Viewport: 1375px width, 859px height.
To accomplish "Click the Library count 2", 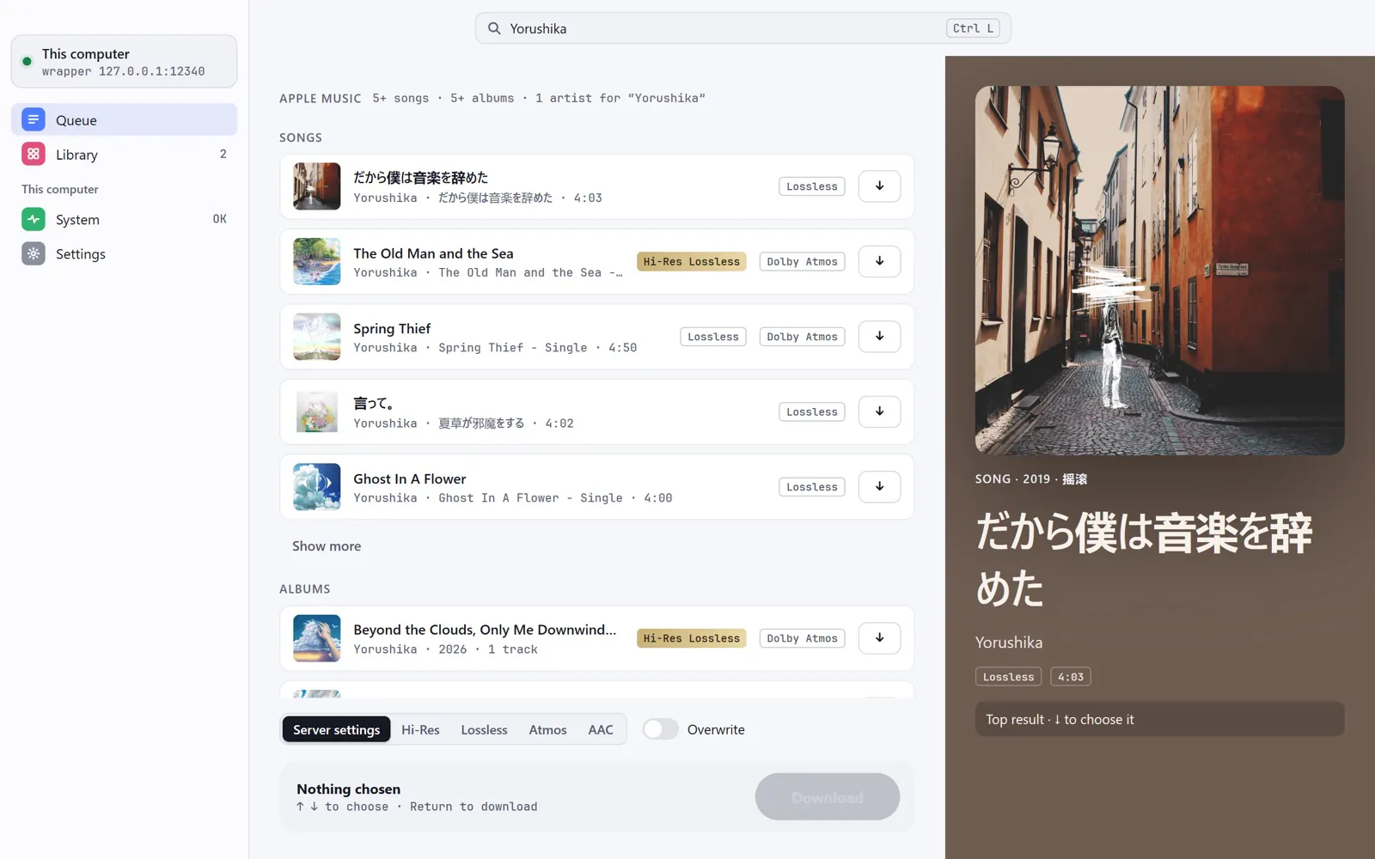I will [x=223, y=154].
